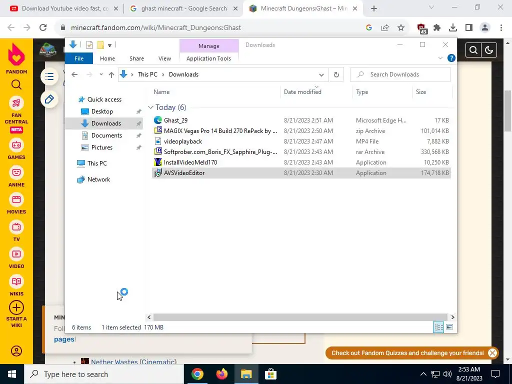
Task: Select Desktop in navigation pane
Action: [x=102, y=111]
